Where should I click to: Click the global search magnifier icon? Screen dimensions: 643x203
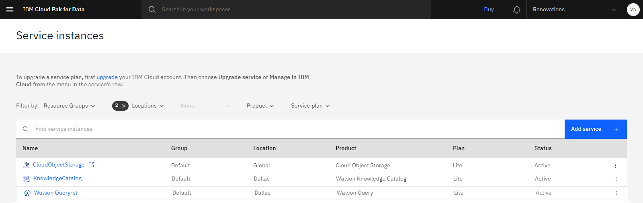click(152, 9)
